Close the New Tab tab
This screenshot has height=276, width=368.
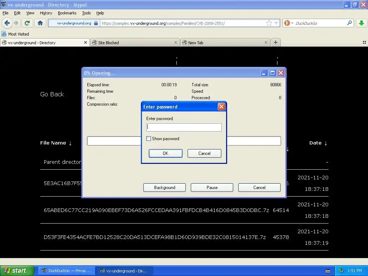point(266,42)
